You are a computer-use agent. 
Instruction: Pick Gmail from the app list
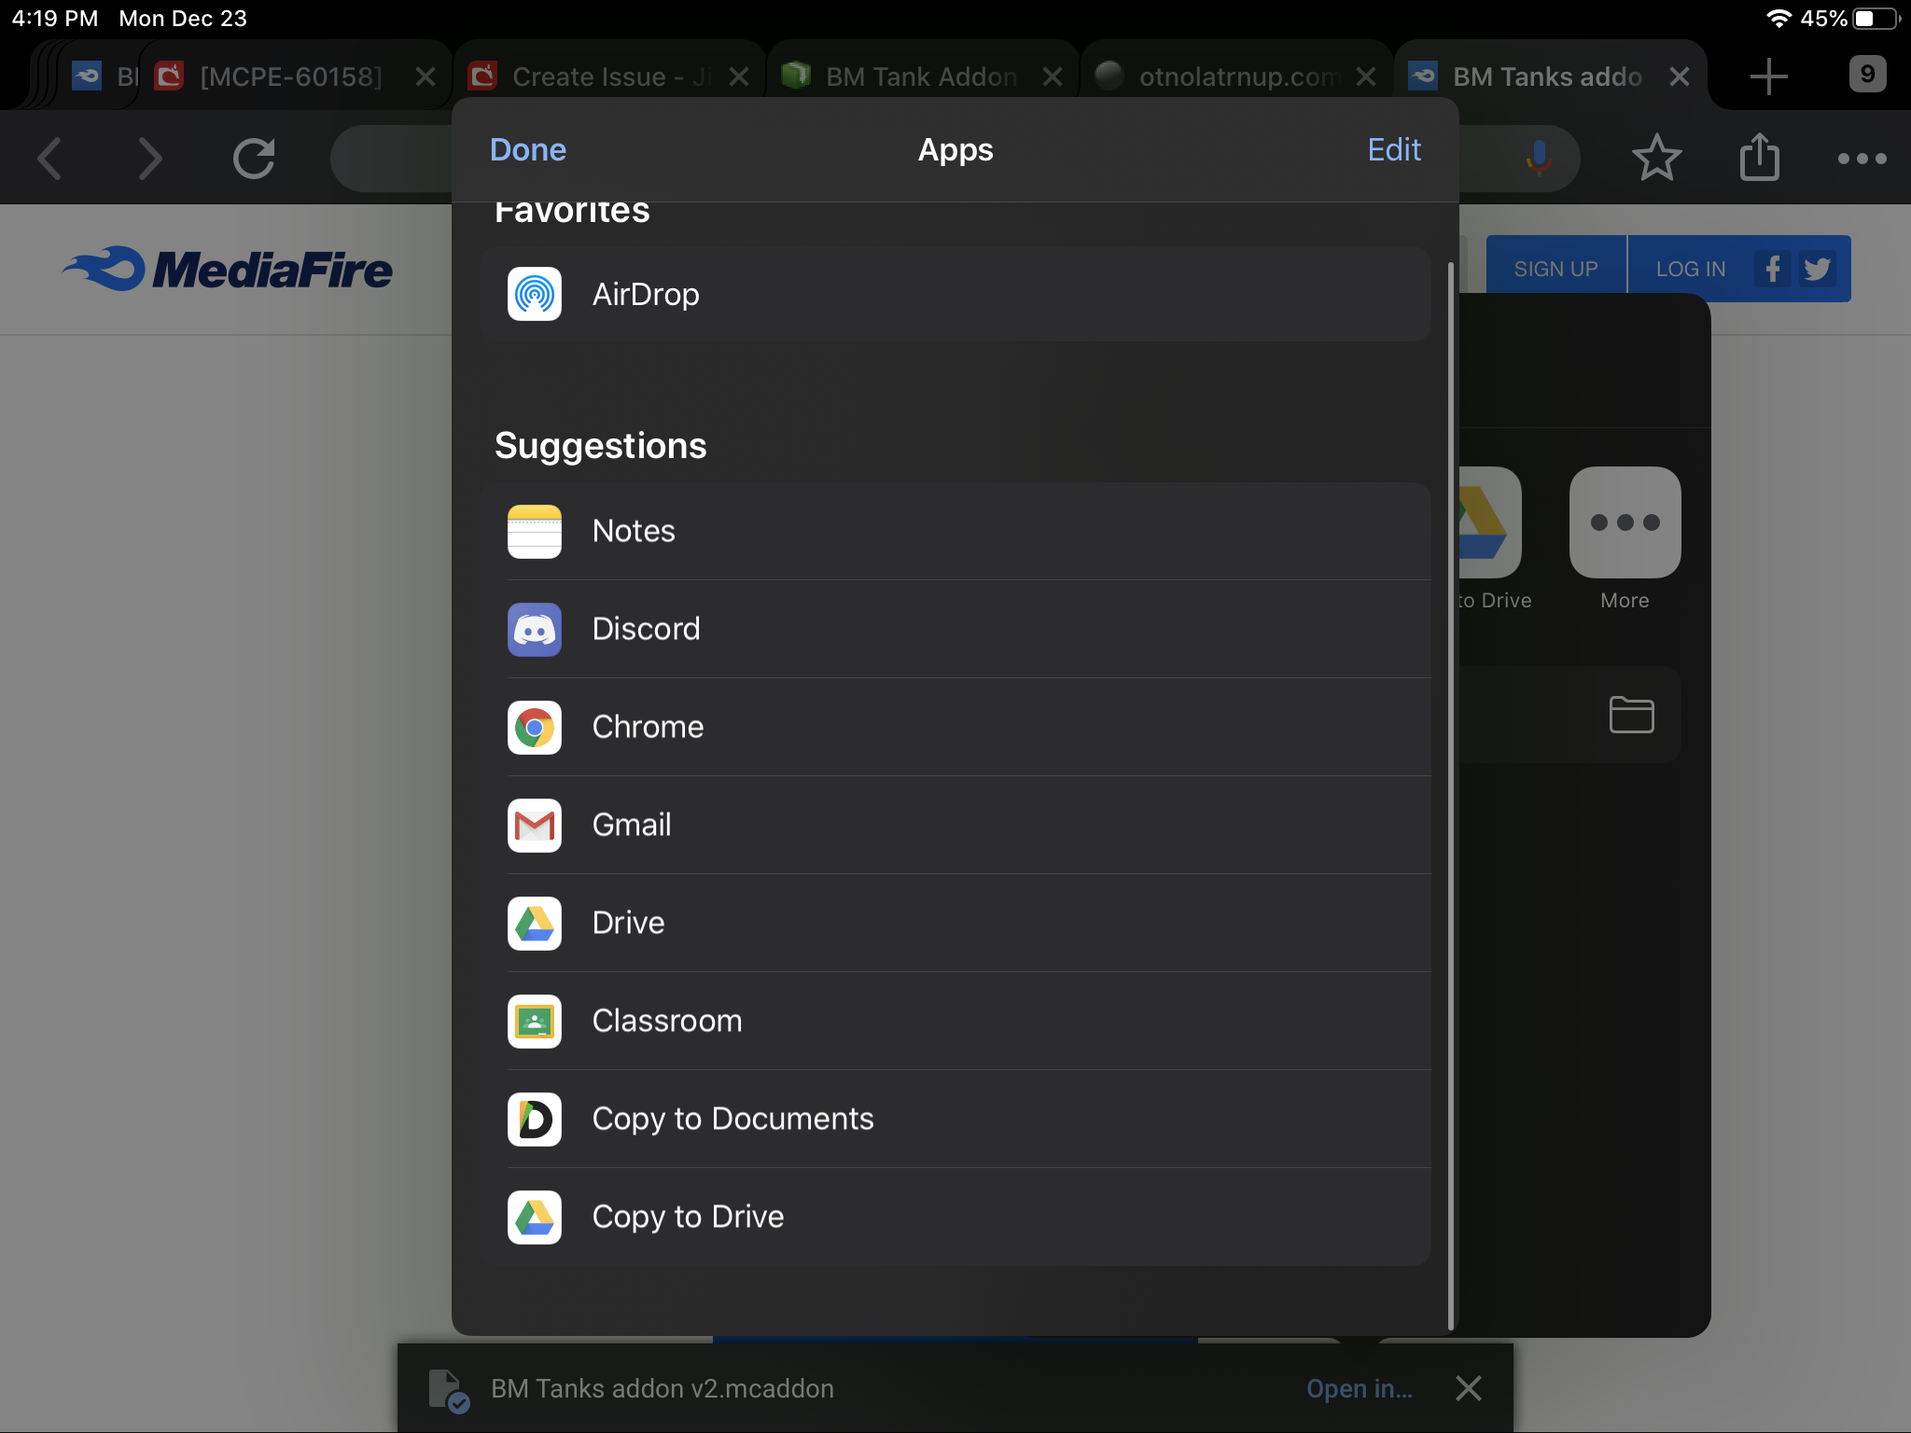click(632, 826)
